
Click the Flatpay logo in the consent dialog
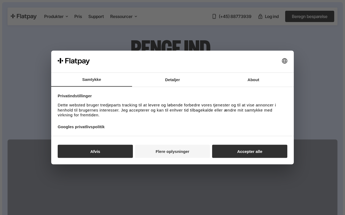pyautogui.click(x=74, y=61)
